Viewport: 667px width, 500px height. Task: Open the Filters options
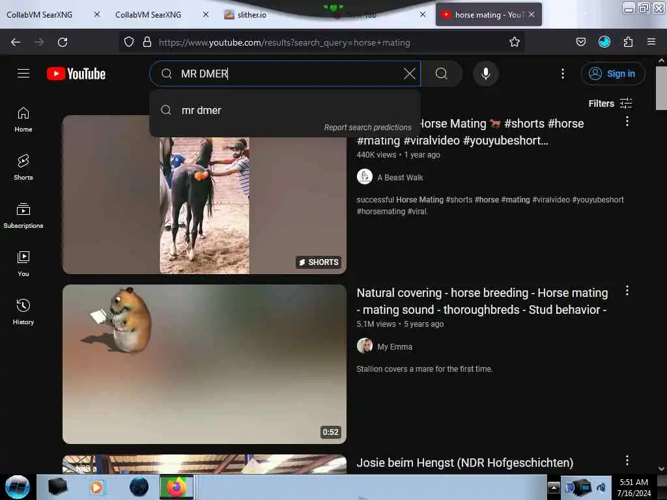point(610,104)
